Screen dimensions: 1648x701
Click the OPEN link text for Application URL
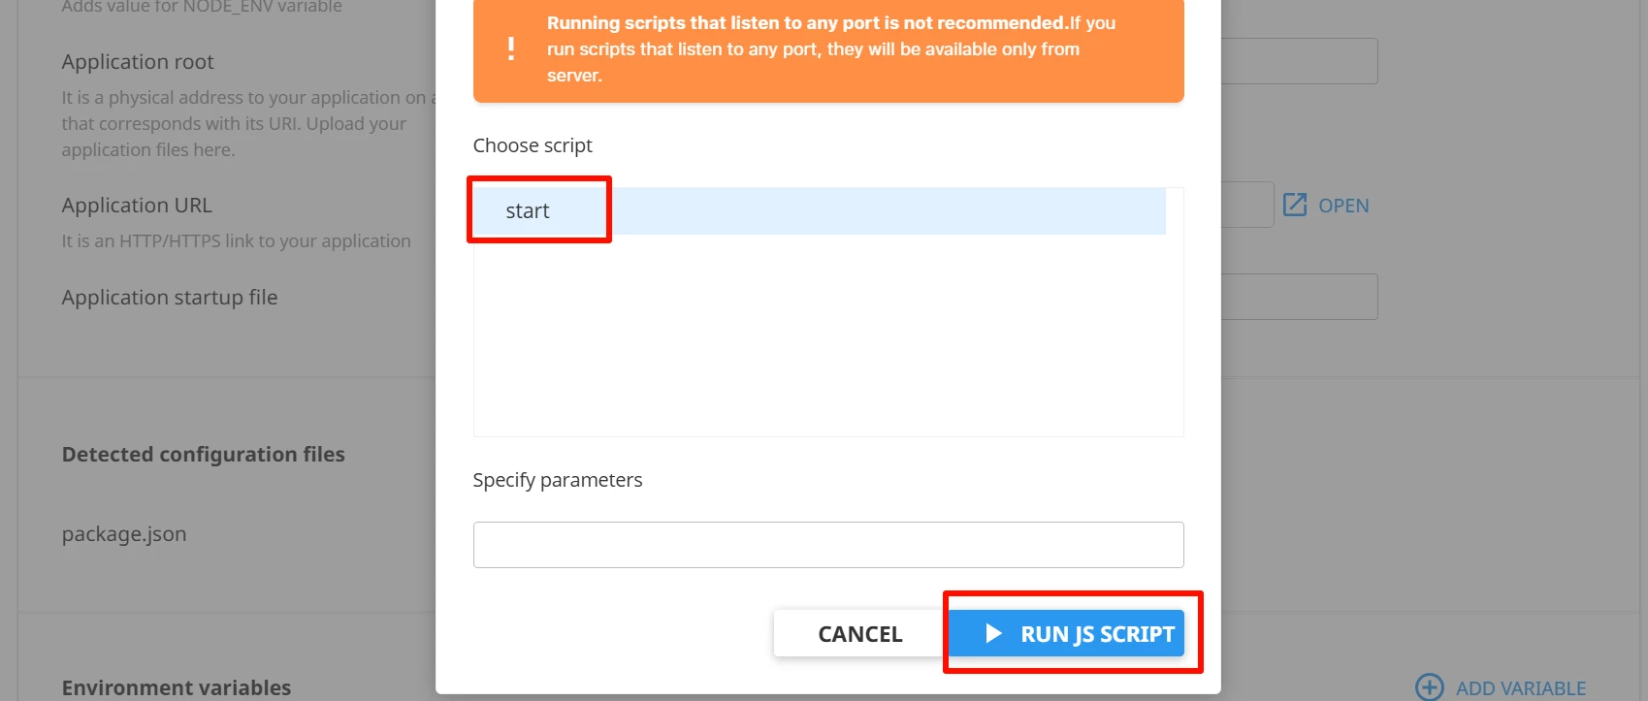pyautogui.click(x=1343, y=206)
